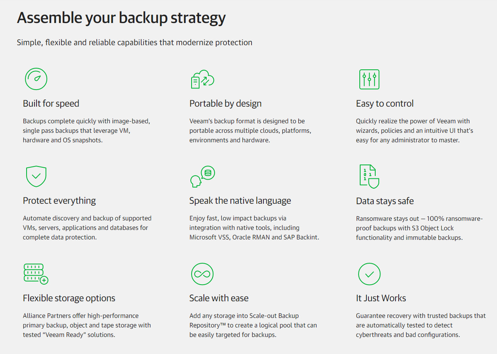The height and width of the screenshot is (354, 497).
Task: Click the head with database speech bubble icon
Action: pos(203,176)
